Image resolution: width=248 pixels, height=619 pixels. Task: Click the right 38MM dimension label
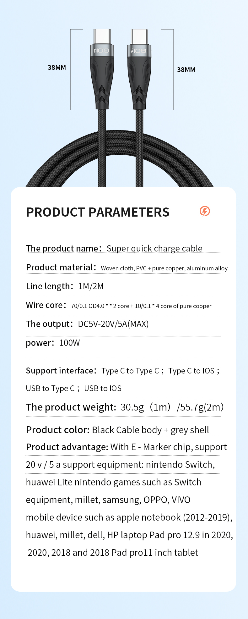[186, 70]
